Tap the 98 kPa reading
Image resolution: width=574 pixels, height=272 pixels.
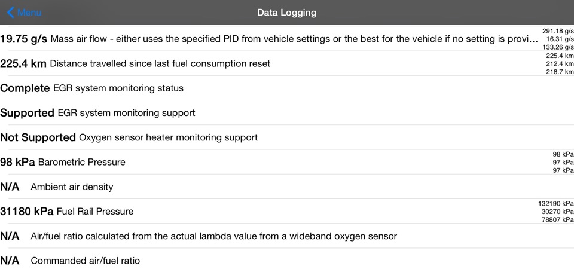click(17, 162)
